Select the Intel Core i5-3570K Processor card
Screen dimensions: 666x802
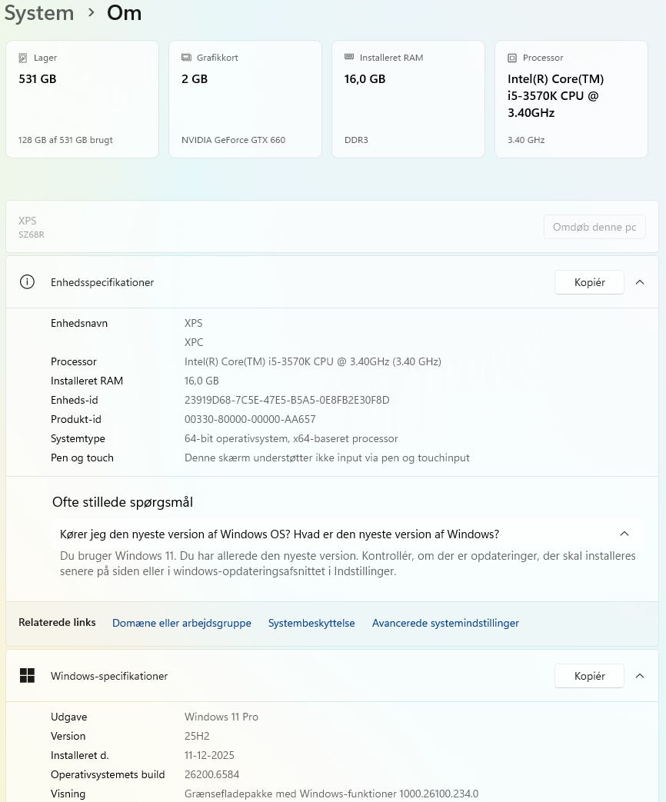pos(571,100)
